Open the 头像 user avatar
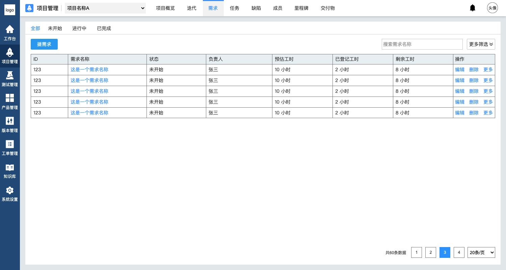Image resolution: width=506 pixels, height=270 pixels. pyautogui.click(x=492, y=8)
